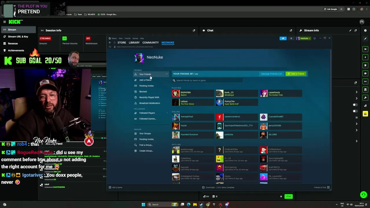Click the green Chat button

[288, 196]
